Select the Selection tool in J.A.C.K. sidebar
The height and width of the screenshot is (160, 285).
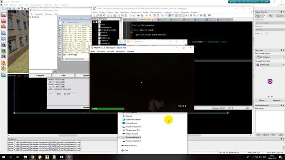click(x=4, y=15)
